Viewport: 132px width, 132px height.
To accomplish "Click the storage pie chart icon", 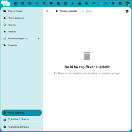I will click(5, 120).
